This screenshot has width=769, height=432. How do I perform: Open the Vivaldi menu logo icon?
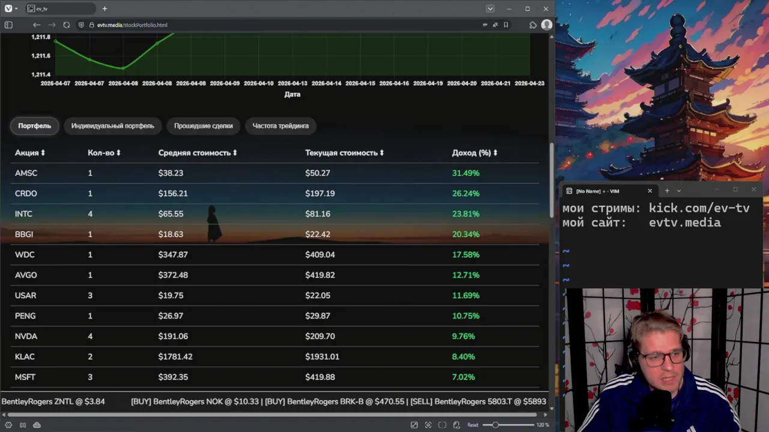pyautogui.click(x=8, y=8)
